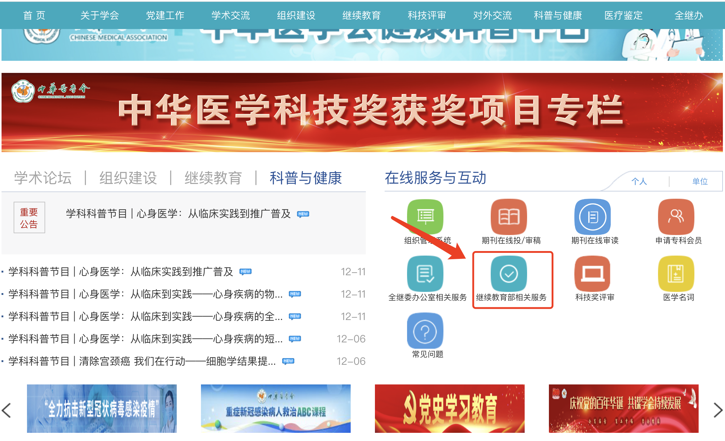This screenshot has width=725, height=441.
Task: Open the 党史学习教育 banner
Action: pos(450,408)
